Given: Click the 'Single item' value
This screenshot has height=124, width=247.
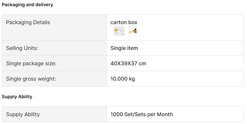Looking at the screenshot, I should 124,48.
